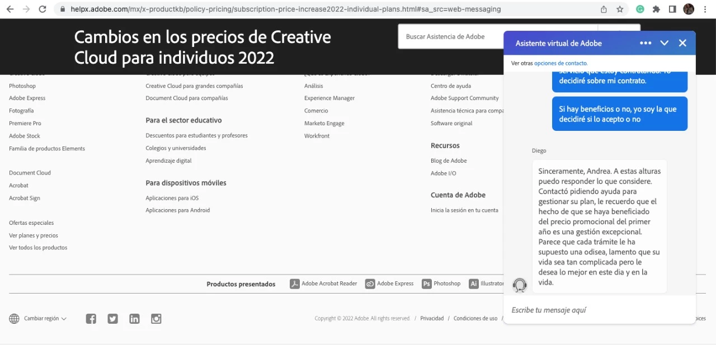
Task: Open the Photoshop footer link
Action: coord(22,86)
